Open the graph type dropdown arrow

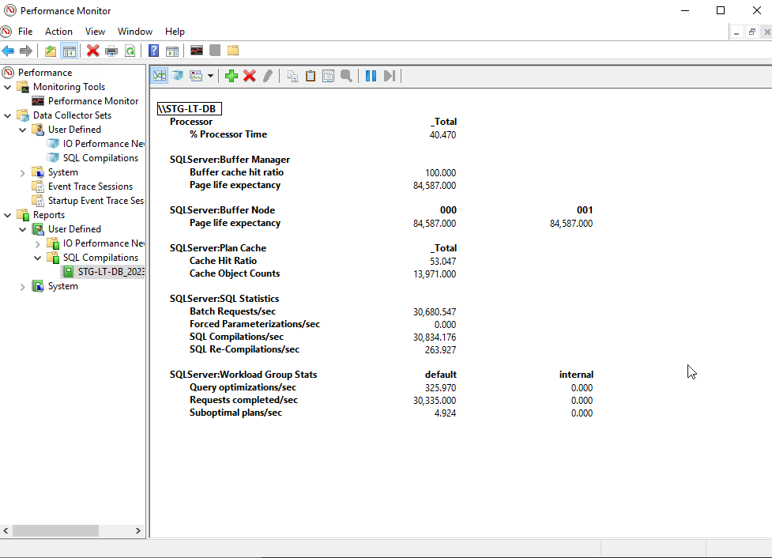(x=210, y=76)
